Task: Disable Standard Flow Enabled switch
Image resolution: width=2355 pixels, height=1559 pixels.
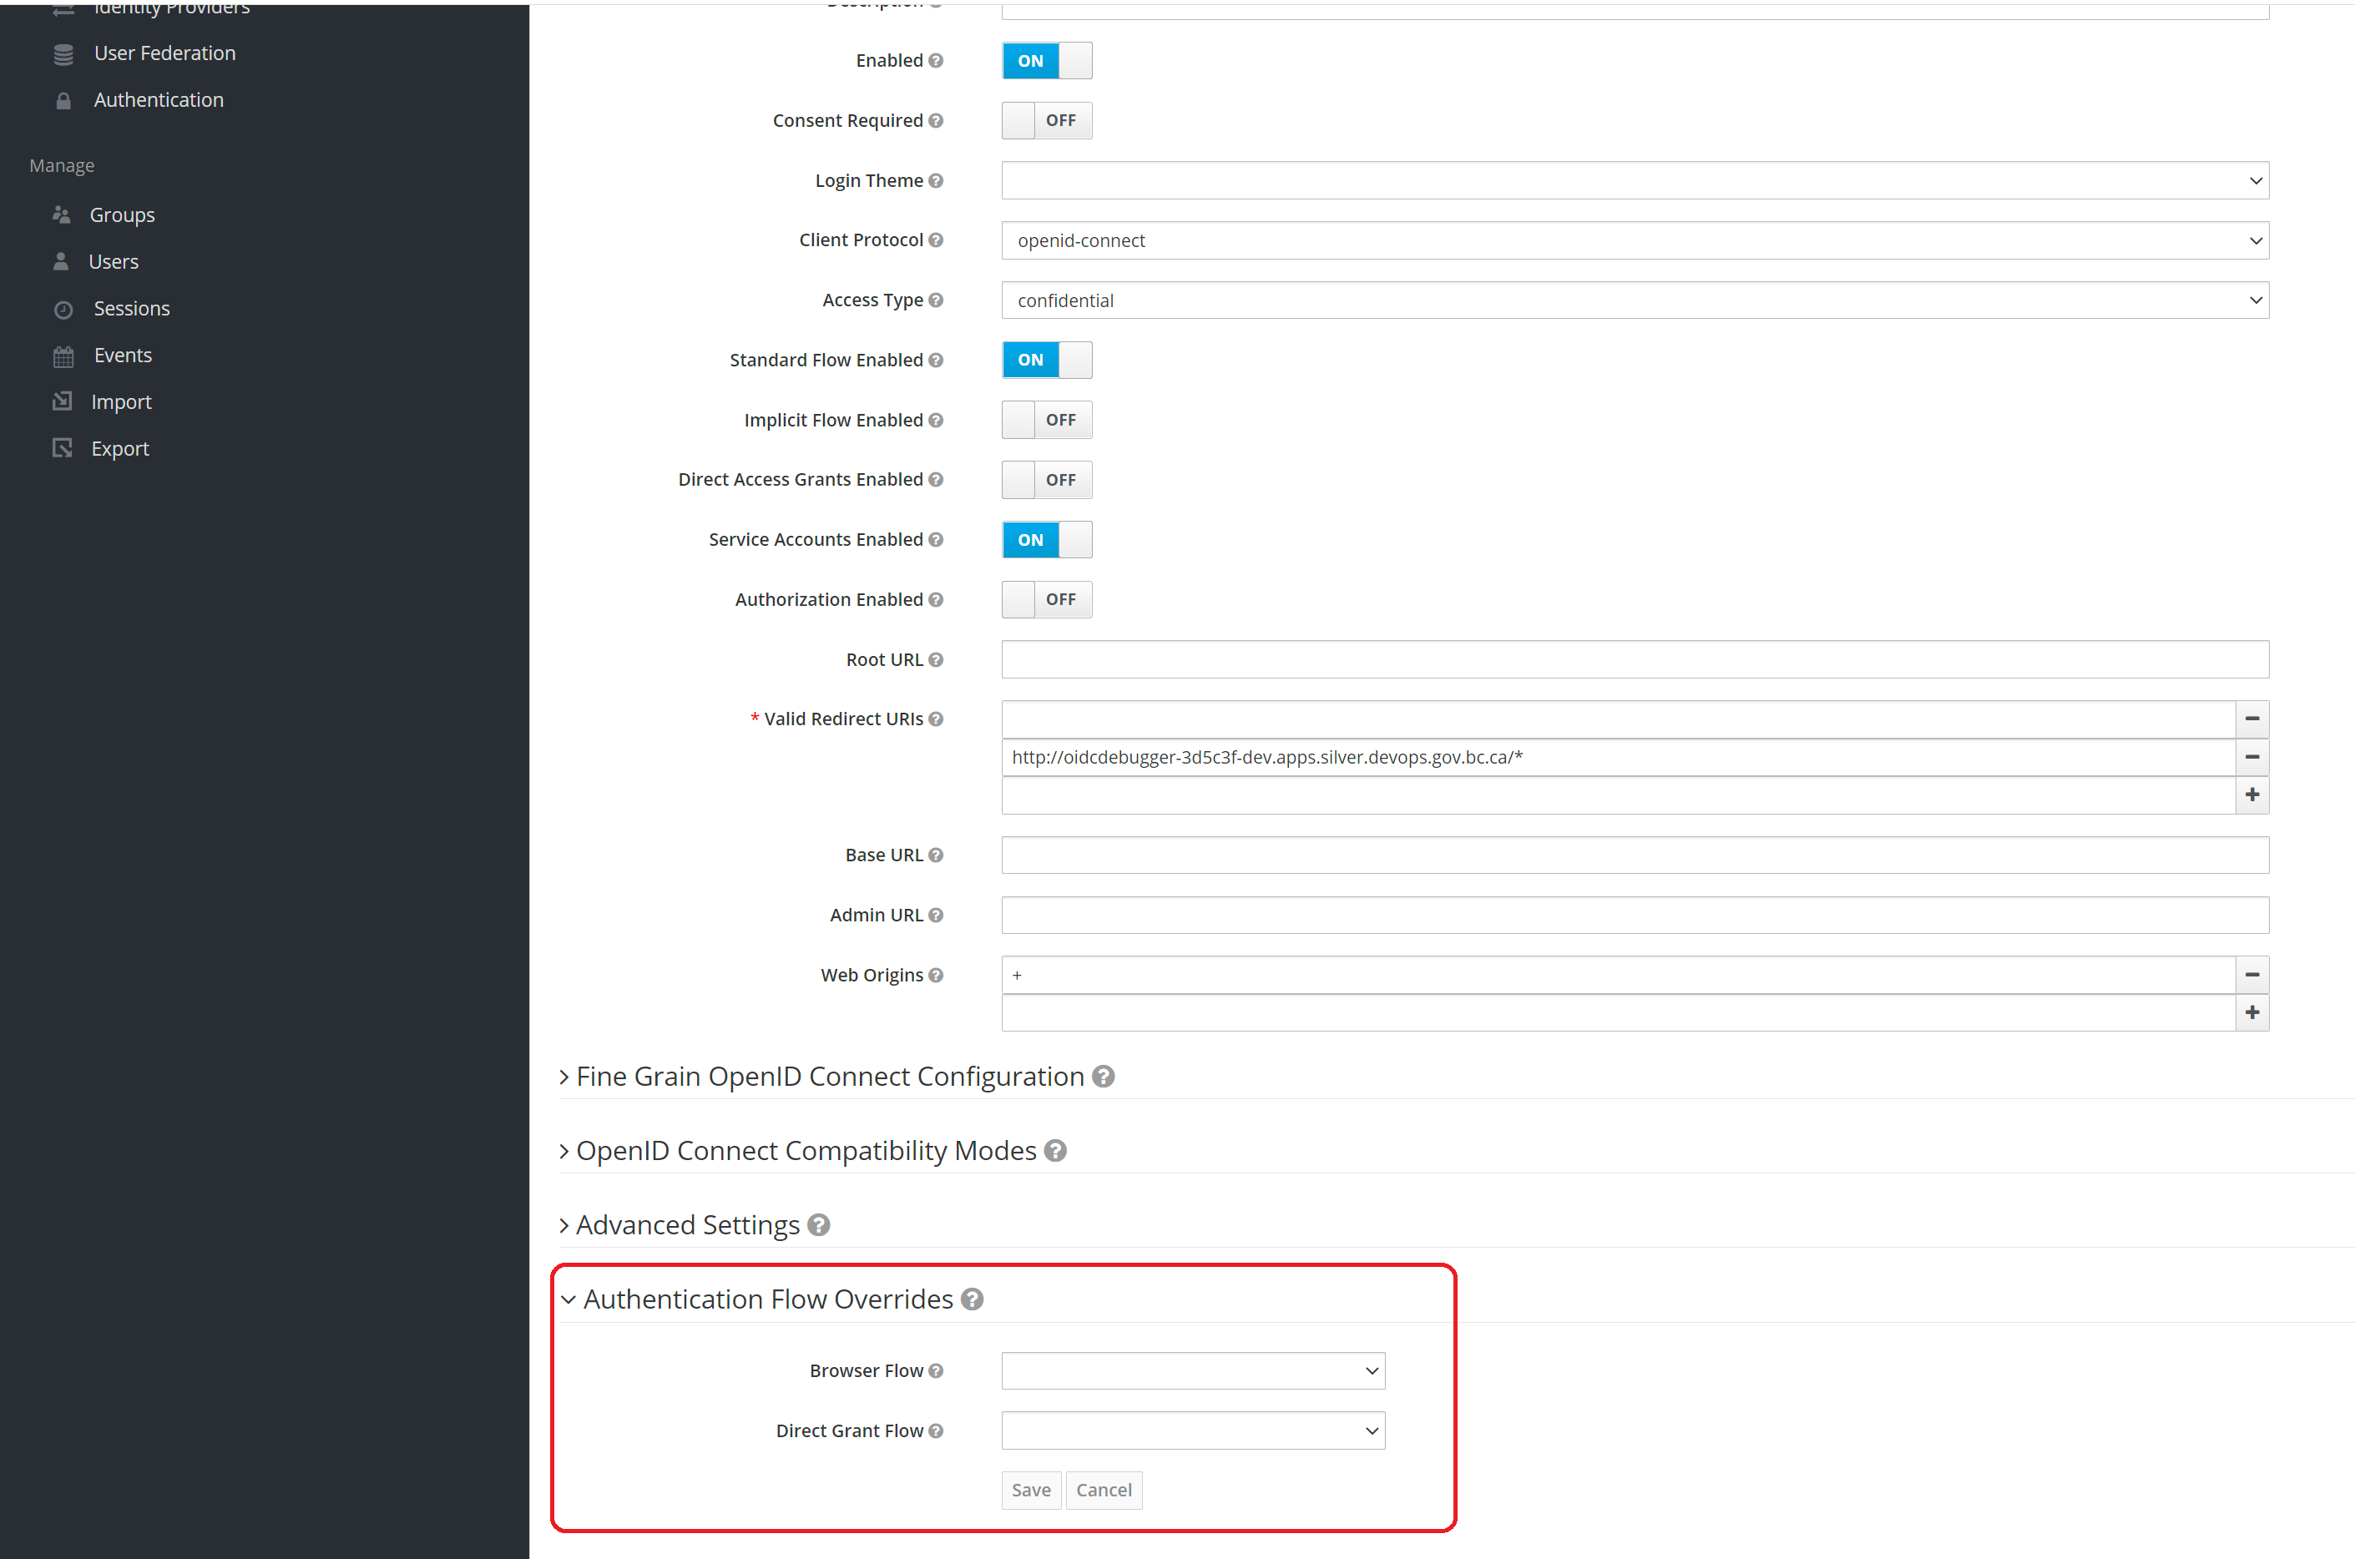Action: (1046, 360)
